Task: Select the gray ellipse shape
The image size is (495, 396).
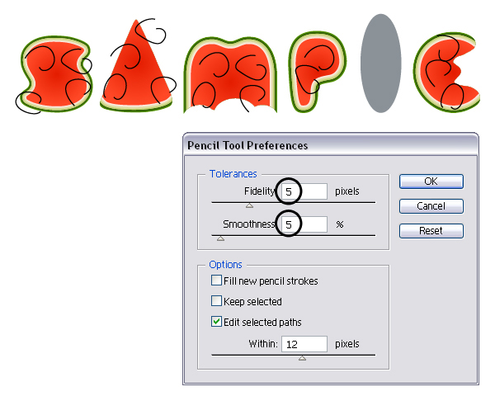Action: (380, 64)
